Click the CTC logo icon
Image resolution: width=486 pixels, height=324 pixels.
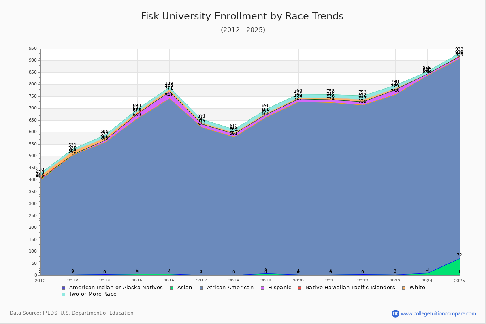[x=395, y=313]
